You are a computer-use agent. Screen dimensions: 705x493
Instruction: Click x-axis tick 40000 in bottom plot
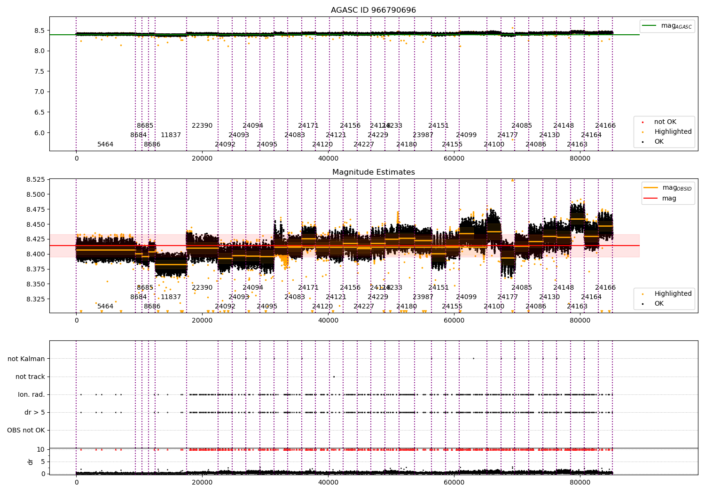[x=328, y=482]
